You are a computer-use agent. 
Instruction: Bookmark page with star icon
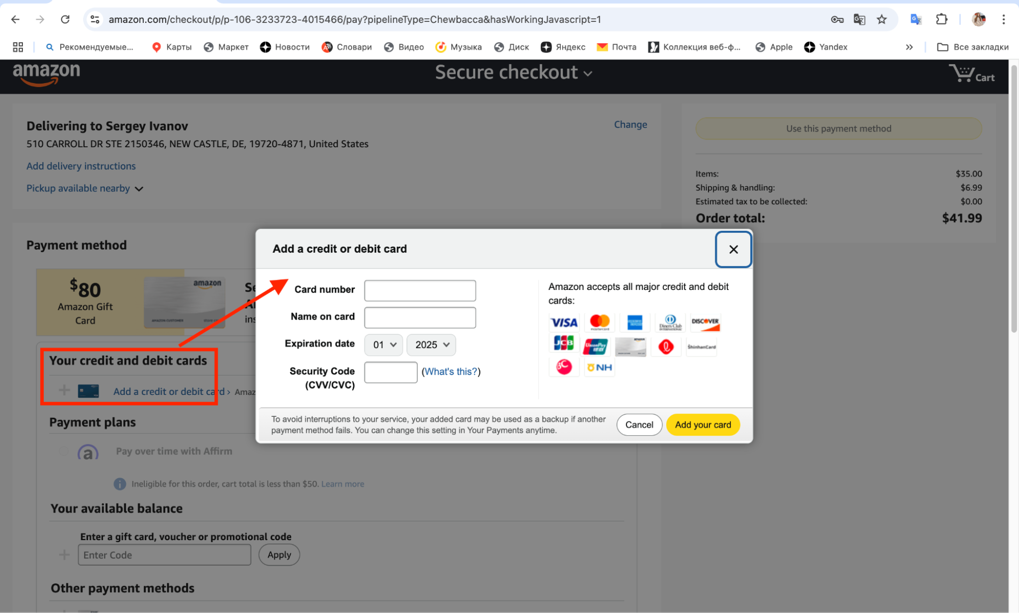point(881,19)
